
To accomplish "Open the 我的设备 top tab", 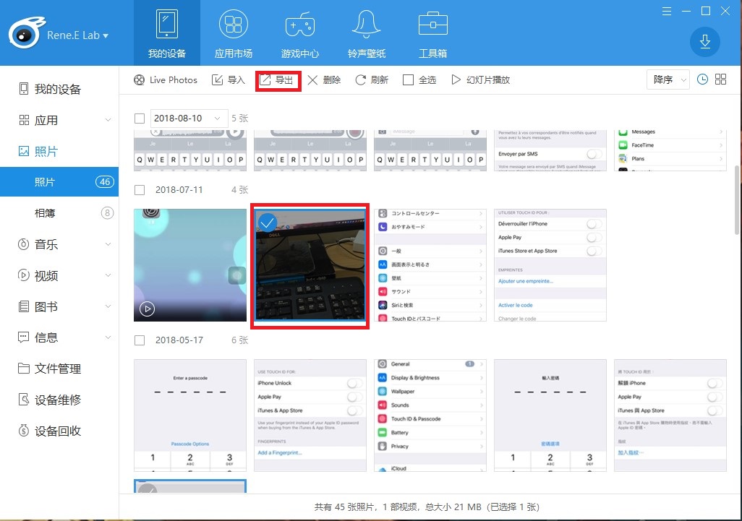I will point(166,33).
